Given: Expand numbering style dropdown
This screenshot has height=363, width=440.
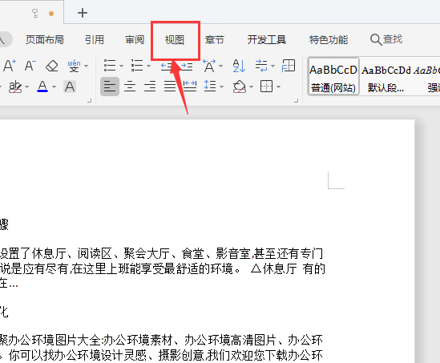Looking at the screenshot, I should click(x=149, y=67).
